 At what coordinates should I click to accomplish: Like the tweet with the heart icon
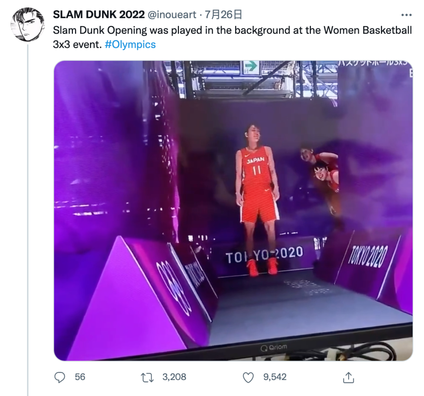[248, 377]
